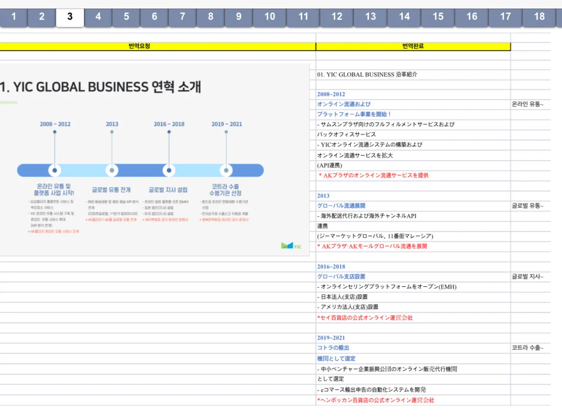Select note cell '글로벌 지사~'
562x419 pixels.
tap(531, 277)
